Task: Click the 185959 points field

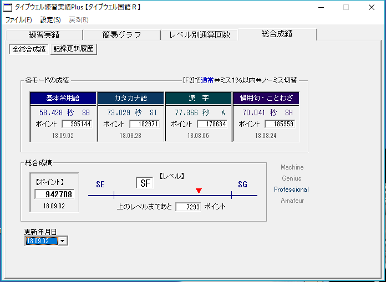Action: click(280, 124)
